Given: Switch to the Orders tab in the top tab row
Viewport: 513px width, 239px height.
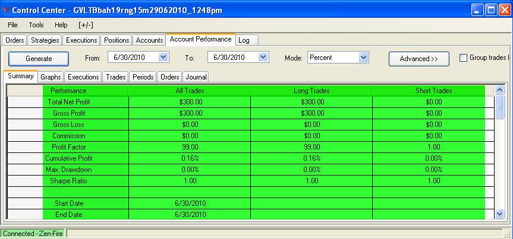Looking at the screenshot, I should pos(15,40).
